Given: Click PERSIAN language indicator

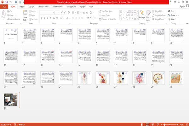Looking at the screenshot, I should coord(21,125).
